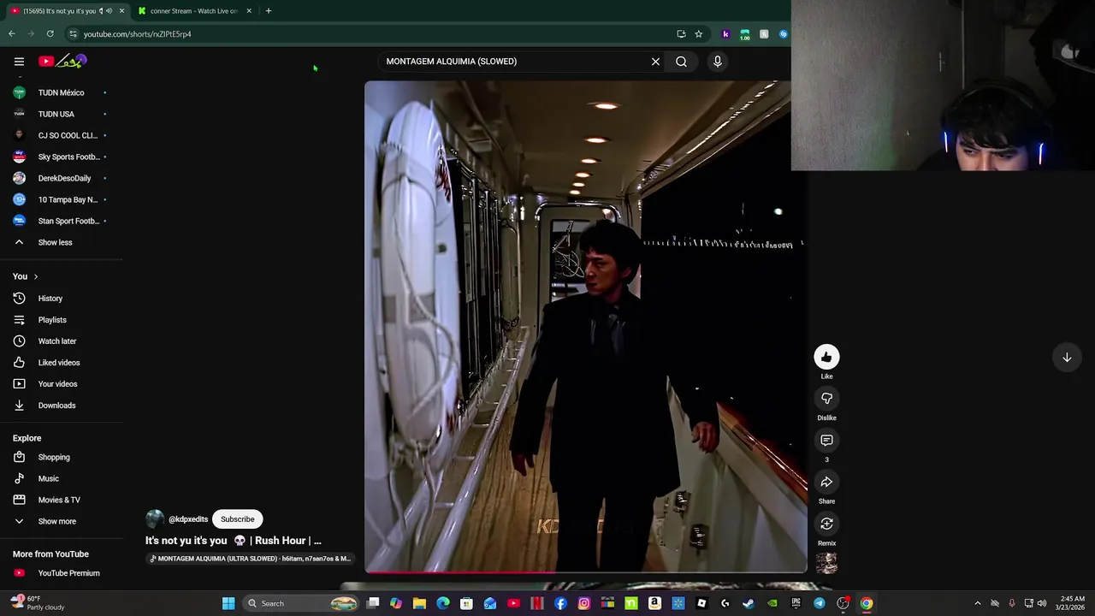Open 10 Tampa Bay News subscription

(x=61, y=199)
